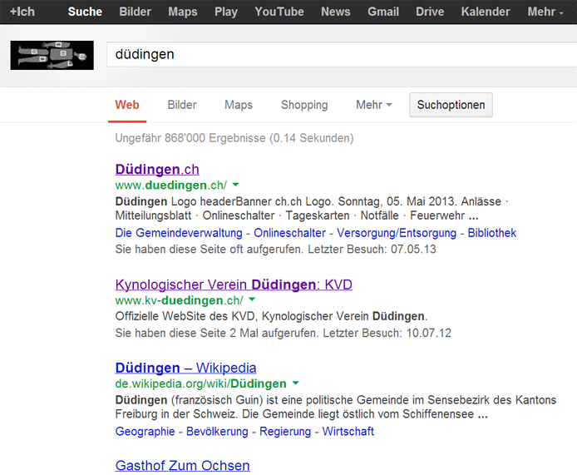Open Gmail in the top black bar
The height and width of the screenshot is (475, 577).
pyautogui.click(x=383, y=12)
